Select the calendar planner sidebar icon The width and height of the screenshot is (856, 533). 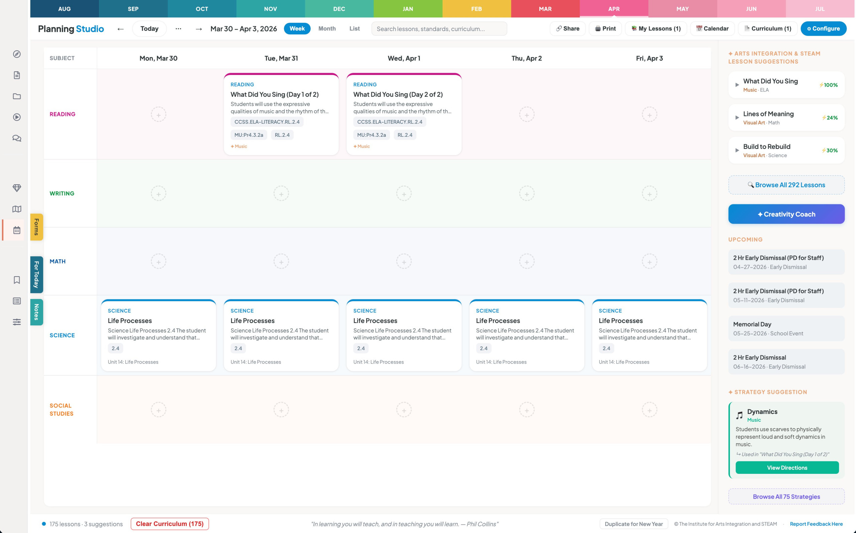coord(17,230)
